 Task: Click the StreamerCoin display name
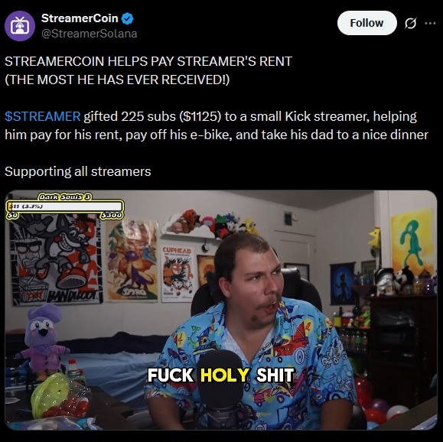(x=80, y=18)
